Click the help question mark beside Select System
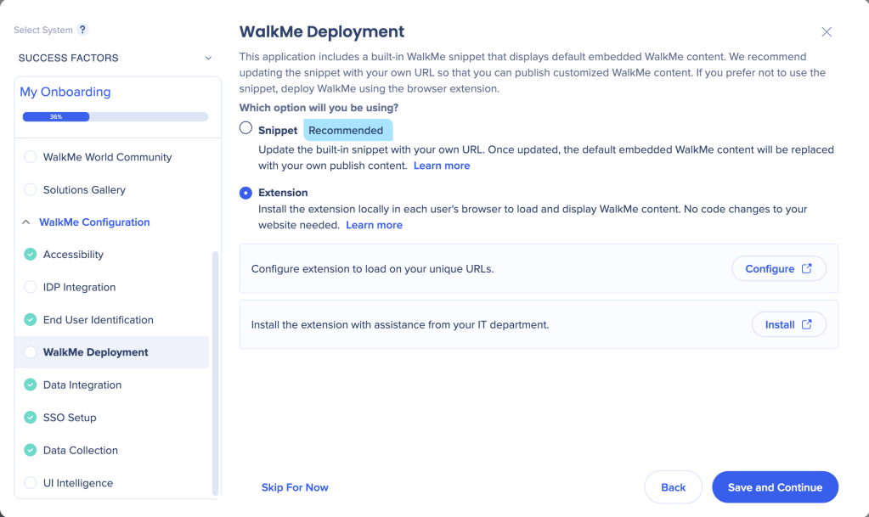This screenshot has height=517, width=869. [x=82, y=30]
